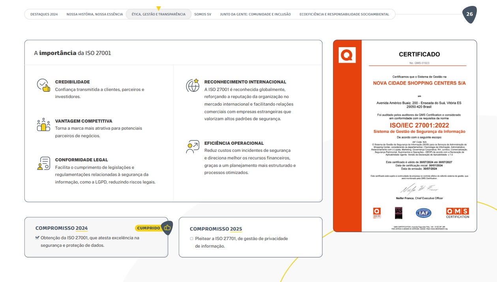Click the signature on the certificate

419,189
